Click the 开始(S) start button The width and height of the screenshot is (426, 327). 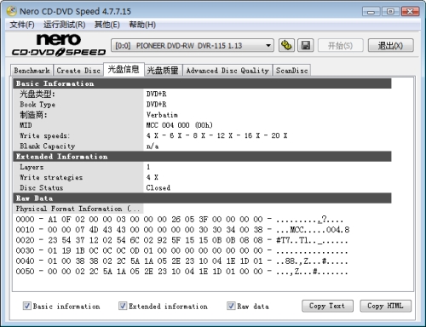(340, 45)
